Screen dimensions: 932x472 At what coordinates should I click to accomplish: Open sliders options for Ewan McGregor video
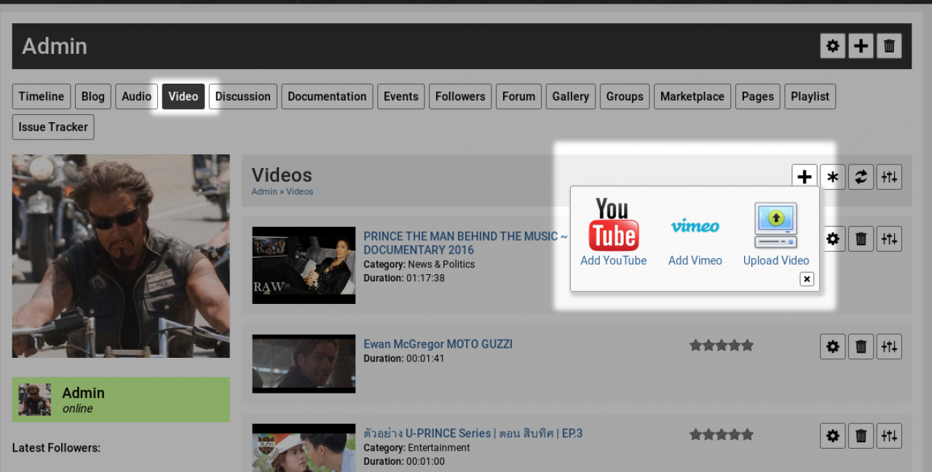pyautogui.click(x=889, y=346)
